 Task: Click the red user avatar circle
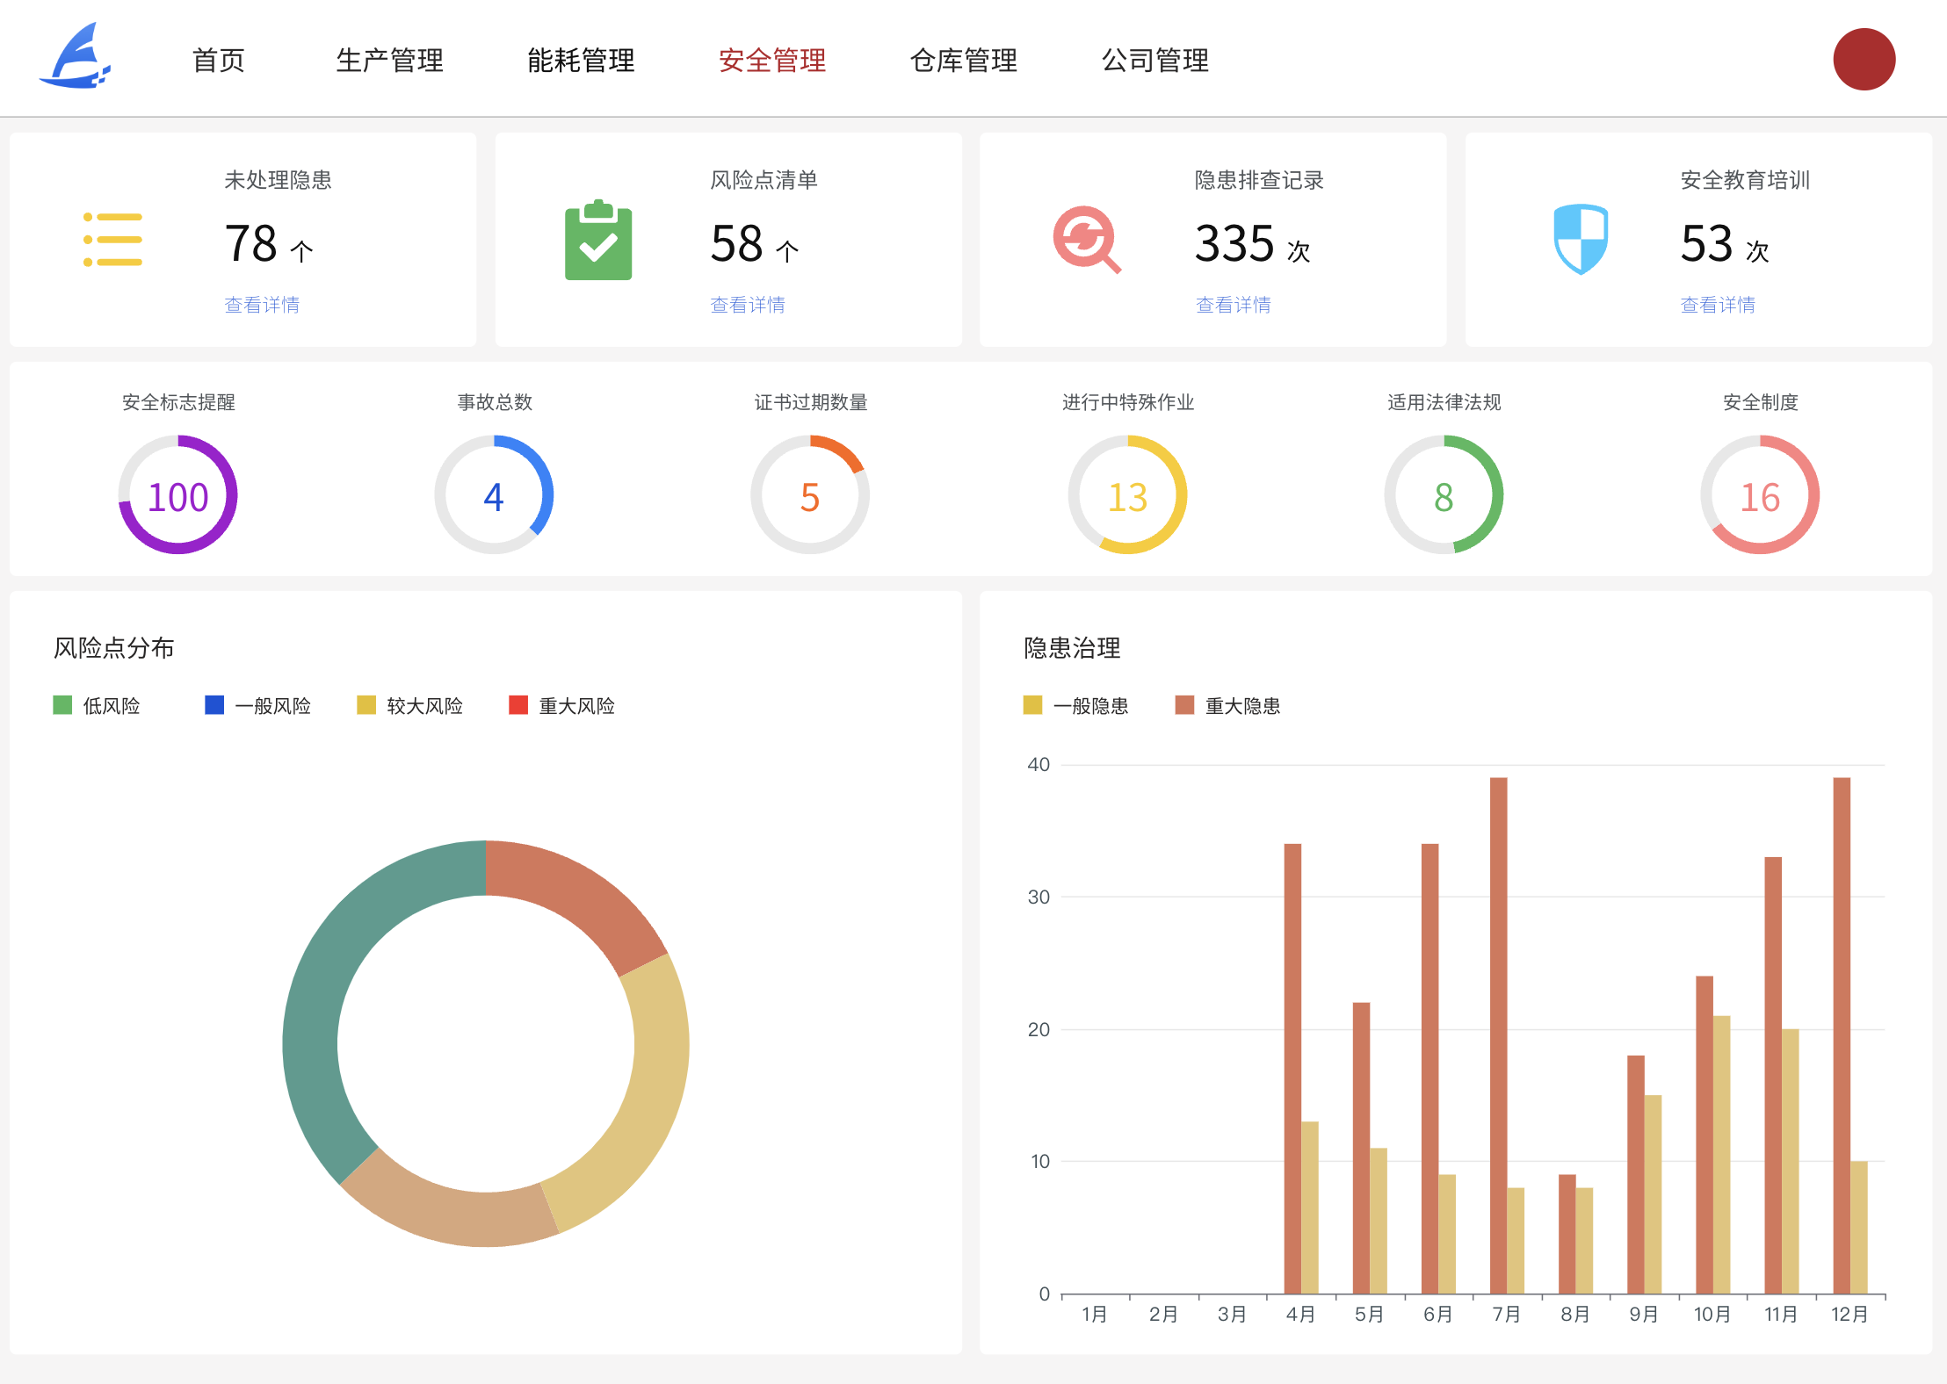point(1864,60)
